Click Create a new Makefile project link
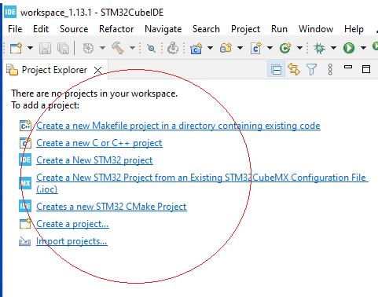 178,126
